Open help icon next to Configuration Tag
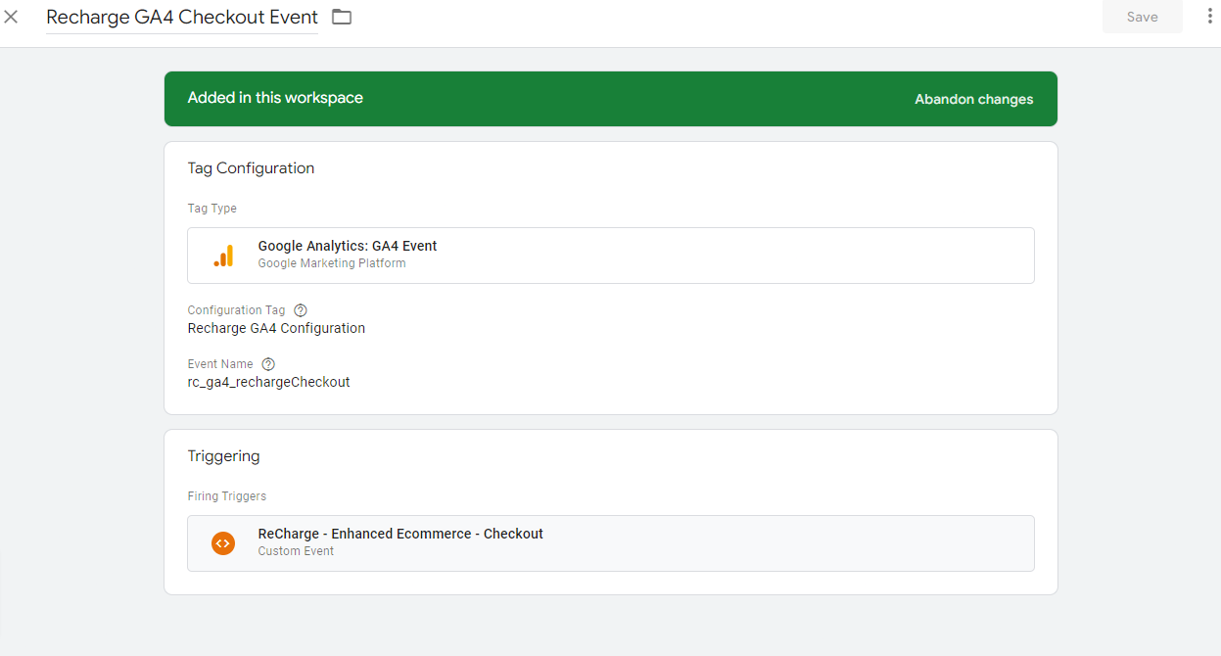Screen dimensions: 1221x656 point(301,310)
